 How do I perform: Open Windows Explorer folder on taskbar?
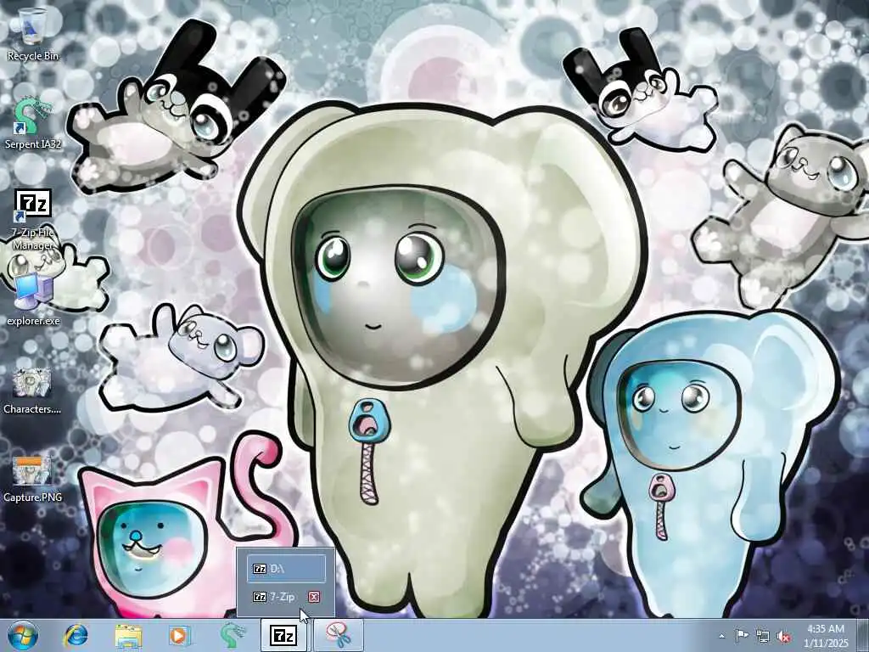[129, 635]
